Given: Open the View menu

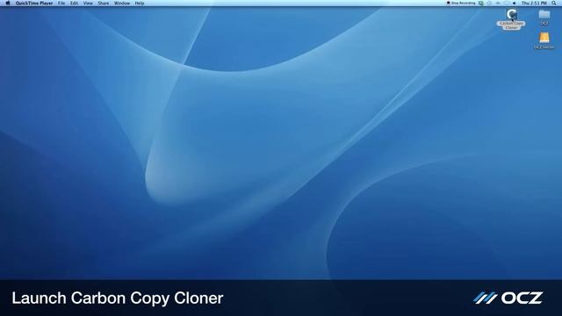Looking at the screenshot, I should 88,3.
